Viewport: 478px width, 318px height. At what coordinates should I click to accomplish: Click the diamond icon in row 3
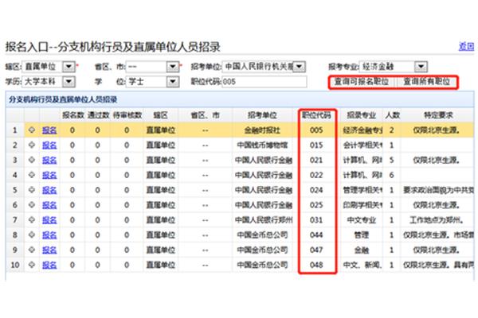(32, 160)
